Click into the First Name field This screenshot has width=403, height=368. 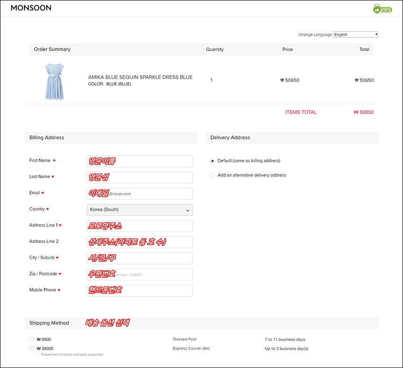(x=140, y=161)
